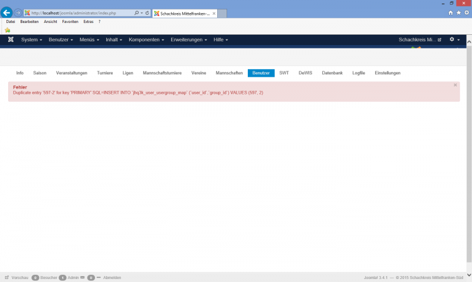Click the search magnifier in the address bar
472x282 pixels.
click(x=137, y=13)
